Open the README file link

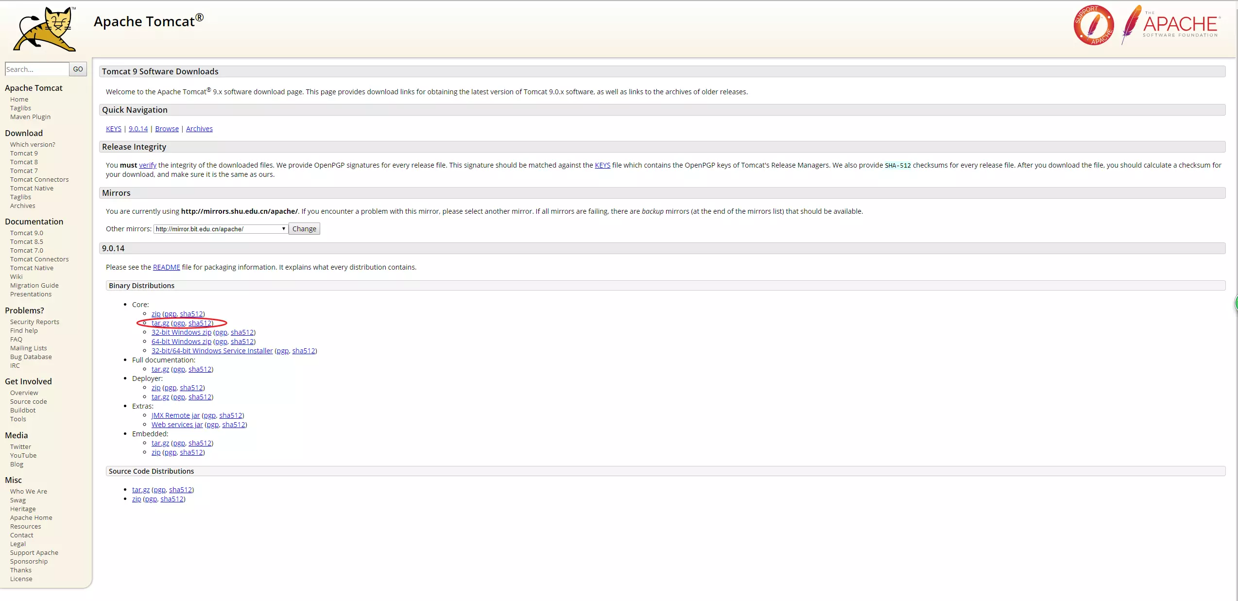(166, 267)
